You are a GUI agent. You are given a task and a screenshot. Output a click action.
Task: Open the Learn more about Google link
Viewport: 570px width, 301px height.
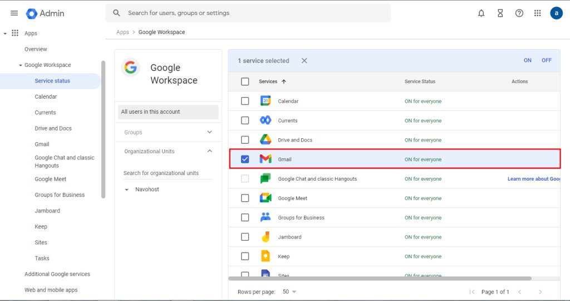click(534, 179)
